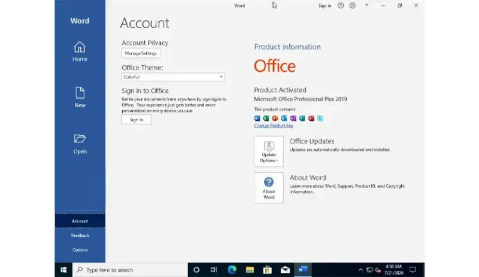Click the Manage Settings button
Viewport: 479px width, 277px height.
(x=141, y=53)
